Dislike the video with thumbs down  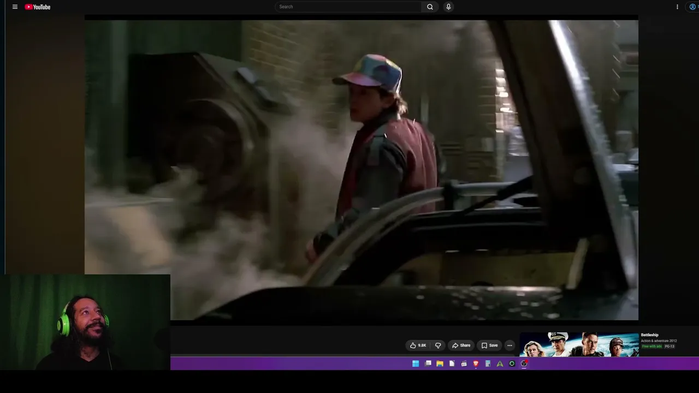pyautogui.click(x=438, y=345)
